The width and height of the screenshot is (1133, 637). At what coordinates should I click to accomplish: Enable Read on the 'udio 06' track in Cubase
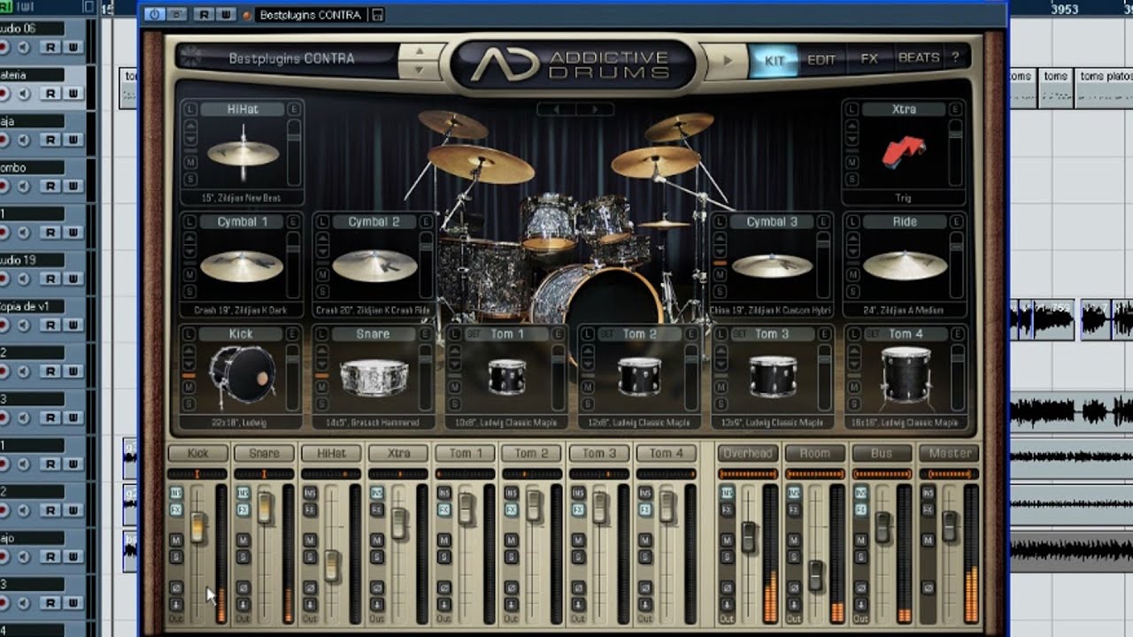50,48
